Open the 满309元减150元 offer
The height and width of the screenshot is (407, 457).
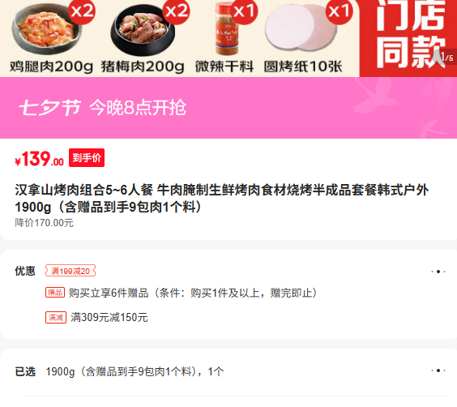[109, 318]
